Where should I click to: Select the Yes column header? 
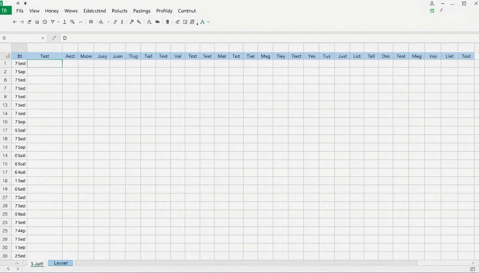(311, 56)
